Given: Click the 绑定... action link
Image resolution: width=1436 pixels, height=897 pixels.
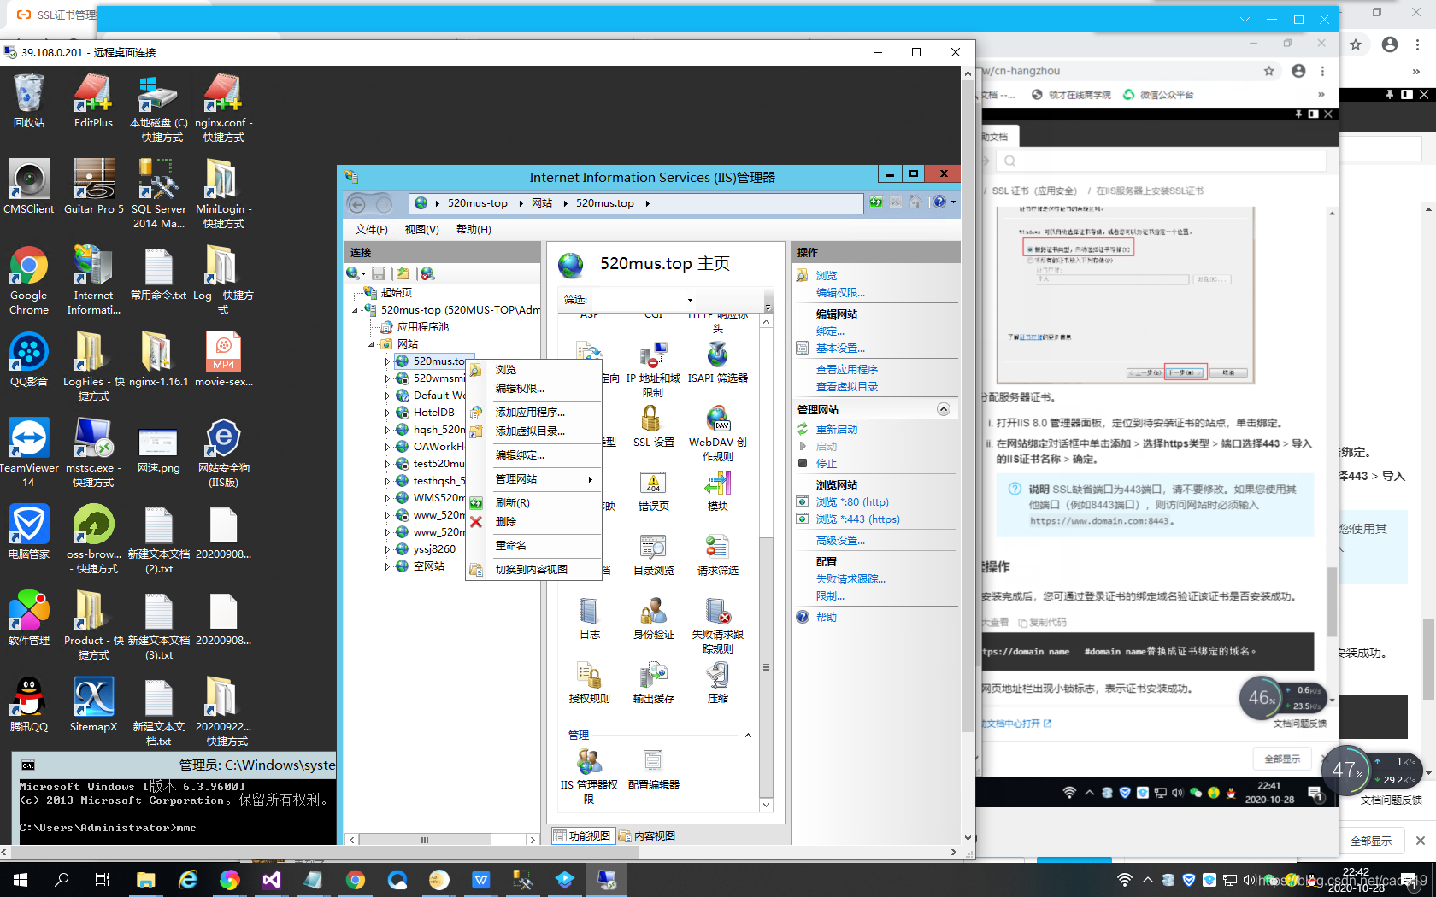Looking at the screenshot, I should [x=830, y=331].
